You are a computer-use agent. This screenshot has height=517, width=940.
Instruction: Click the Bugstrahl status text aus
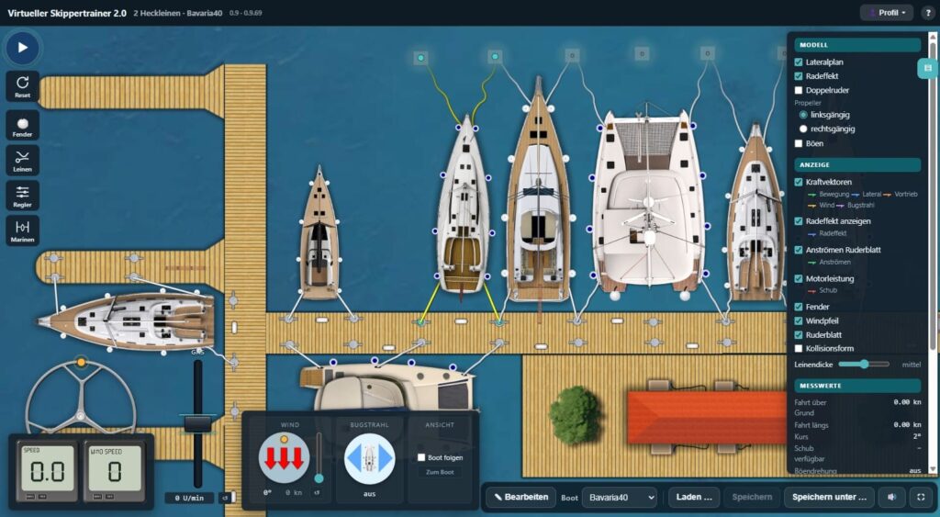tap(369, 494)
